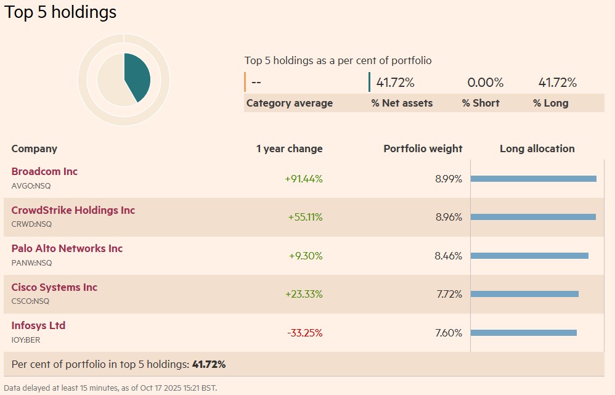Click the Broadcom long allocation bar
The image size is (615, 395).
(533, 179)
